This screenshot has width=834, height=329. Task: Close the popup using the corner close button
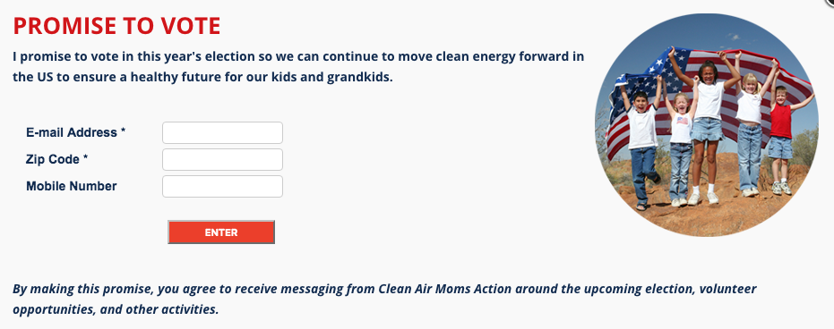click(829, 4)
